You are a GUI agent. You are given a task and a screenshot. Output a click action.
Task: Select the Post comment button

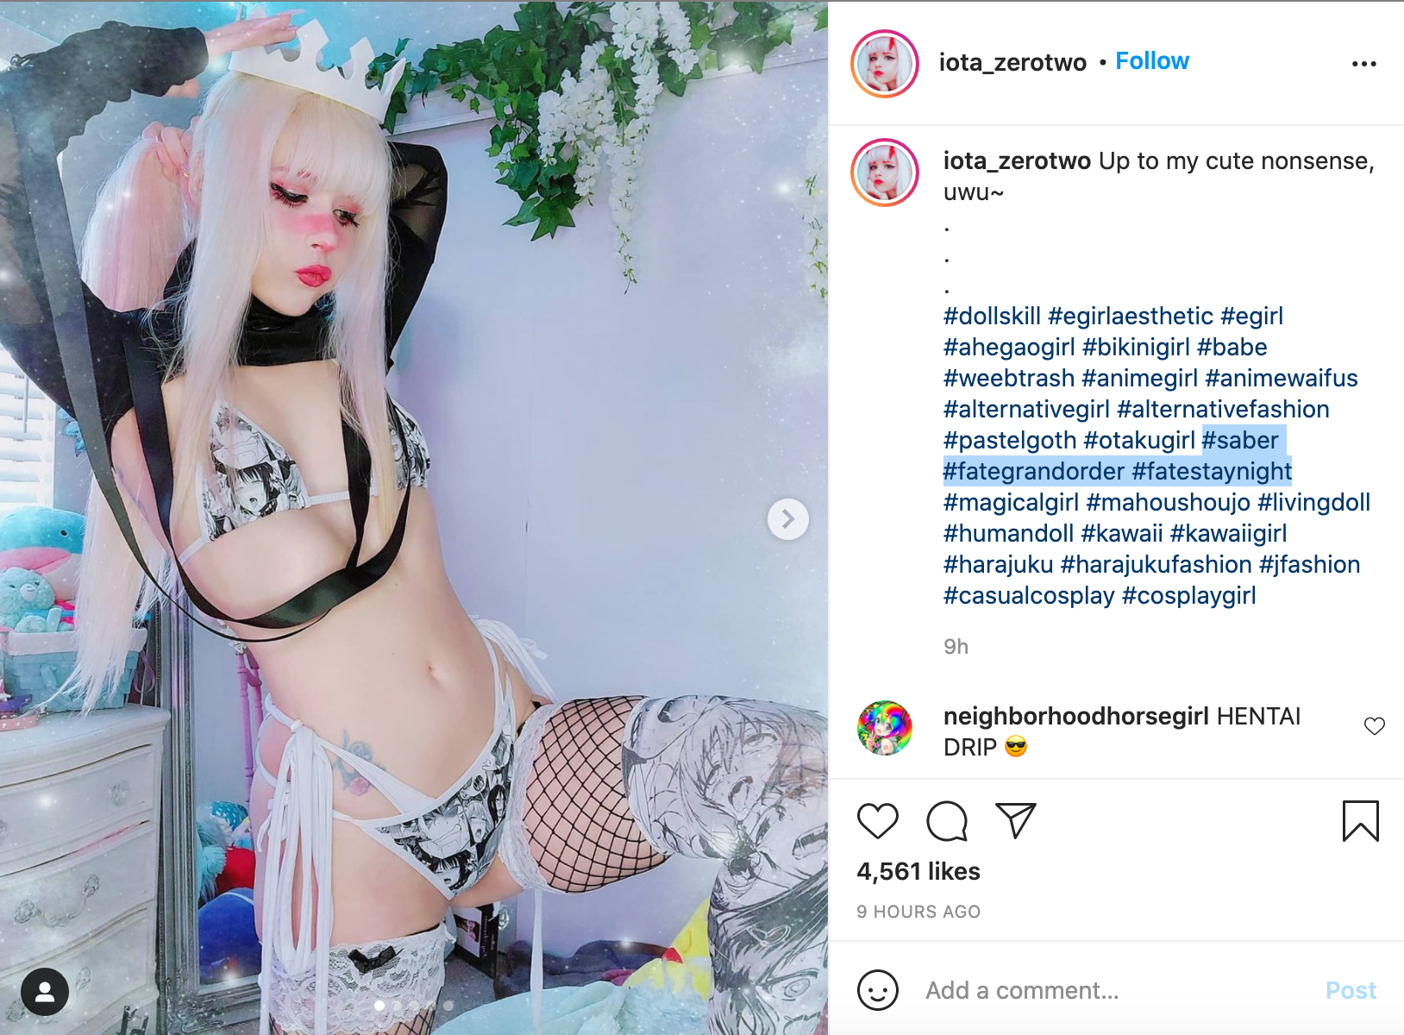[1351, 990]
